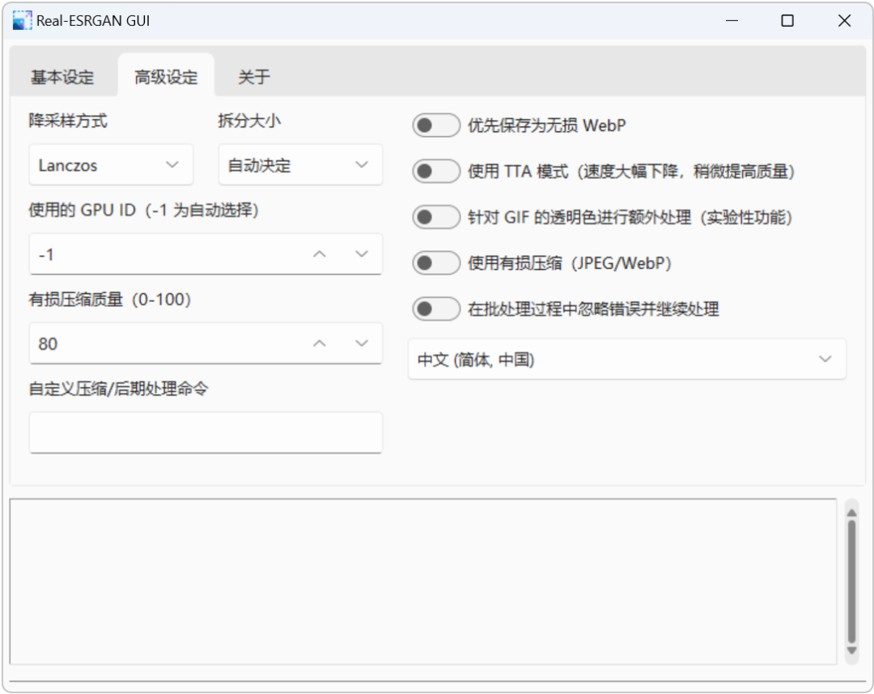The width and height of the screenshot is (874, 694).
Task: Switch to the 基本设定 tab
Action: coord(62,76)
